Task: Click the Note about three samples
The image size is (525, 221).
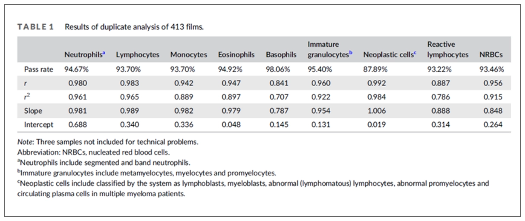Action: pos(108,141)
